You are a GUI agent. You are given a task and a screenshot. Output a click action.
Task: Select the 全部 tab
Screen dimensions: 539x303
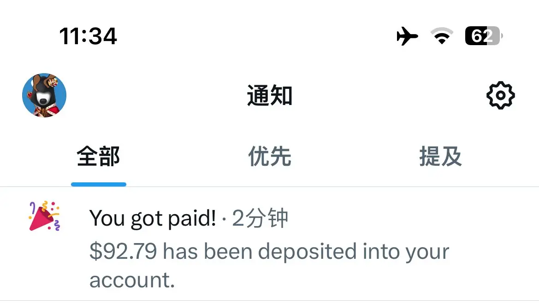tap(98, 157)
